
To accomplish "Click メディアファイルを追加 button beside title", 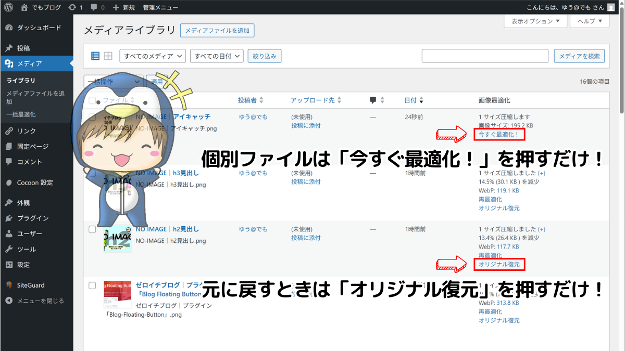I will pos(217,30).
